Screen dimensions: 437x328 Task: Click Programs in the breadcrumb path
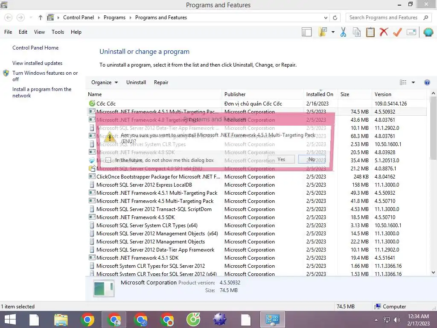click(x=114, y=18)
